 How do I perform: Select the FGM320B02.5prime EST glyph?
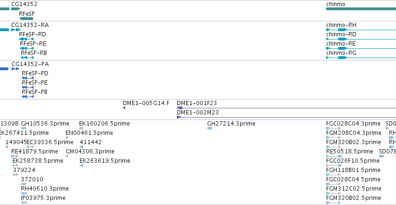[x=333, y=203]
